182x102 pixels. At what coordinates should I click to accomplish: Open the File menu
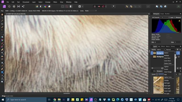pos(8,2)
